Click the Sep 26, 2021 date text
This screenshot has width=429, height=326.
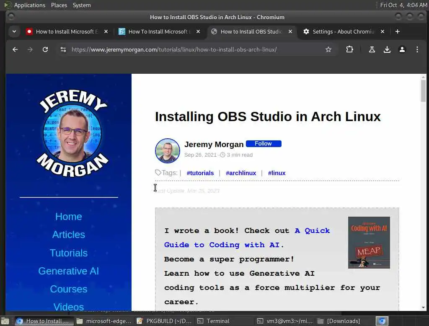click(x=201, y=155)
